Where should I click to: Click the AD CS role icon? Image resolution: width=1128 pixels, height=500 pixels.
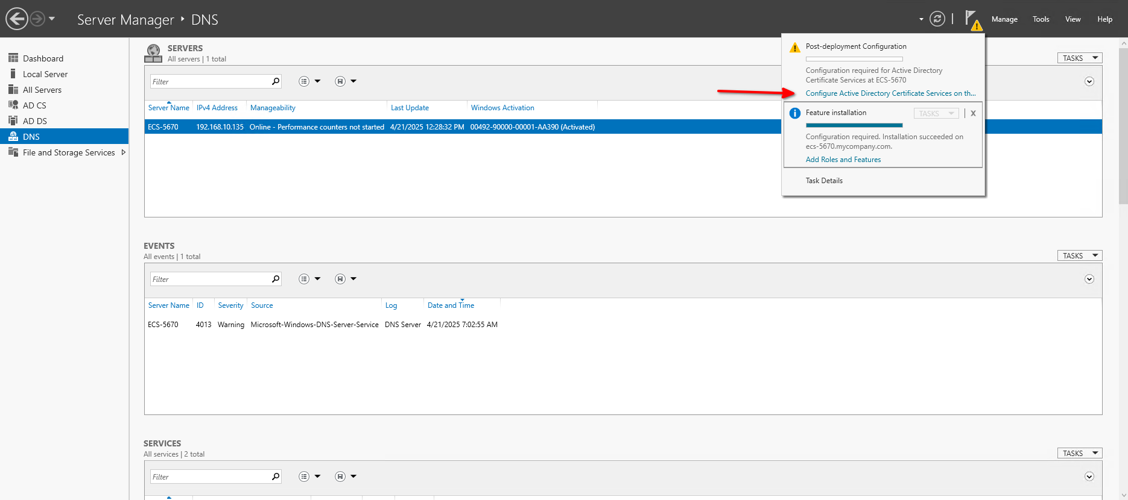(13, 105)
